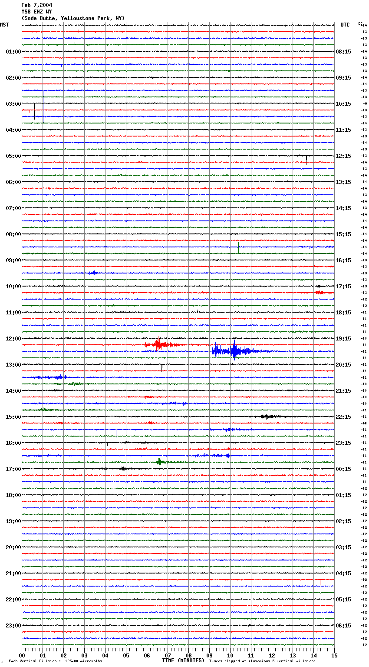
Task: Select the 10:00 MST row label
Action: [13, 287]
